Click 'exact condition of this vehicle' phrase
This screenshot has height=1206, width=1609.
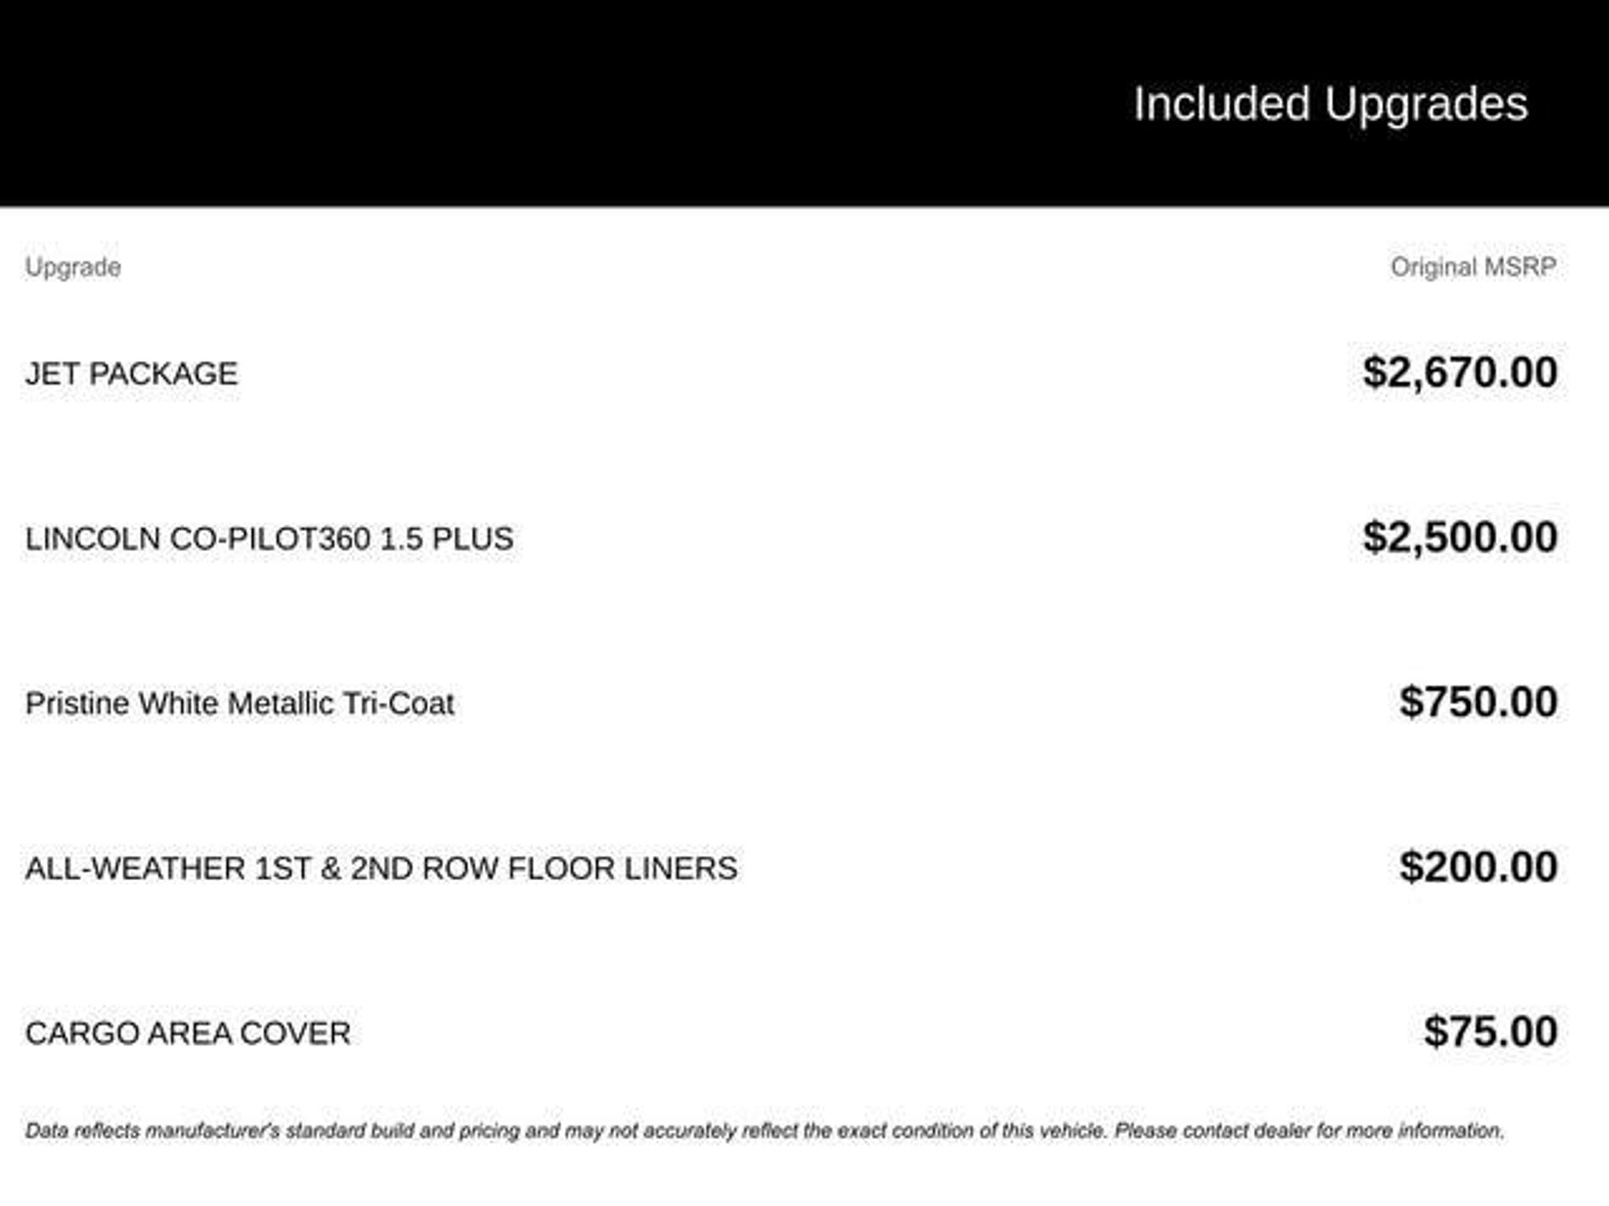click(x=971, y=1131)
